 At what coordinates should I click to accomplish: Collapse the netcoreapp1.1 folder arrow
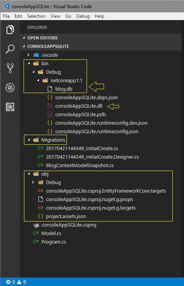coord(38,80)
